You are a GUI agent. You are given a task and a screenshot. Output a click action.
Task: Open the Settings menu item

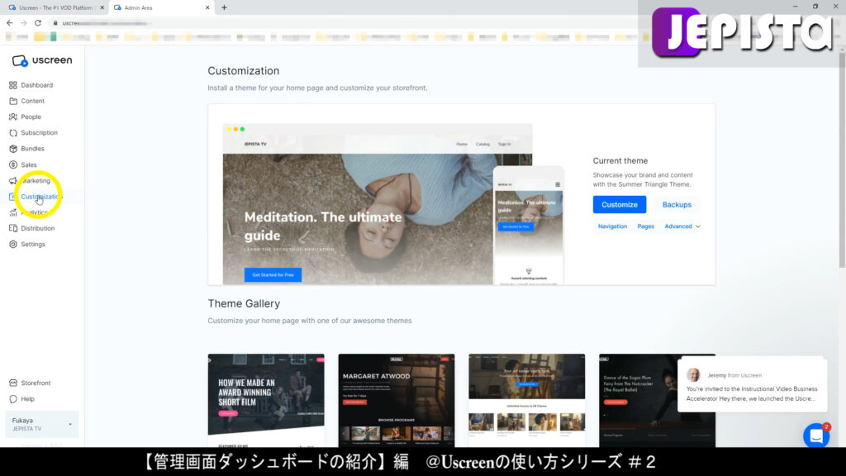[33, 245]
